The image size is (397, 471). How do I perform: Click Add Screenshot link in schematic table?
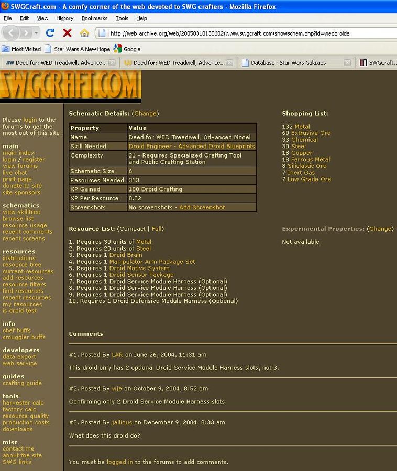tap(202, 207)
